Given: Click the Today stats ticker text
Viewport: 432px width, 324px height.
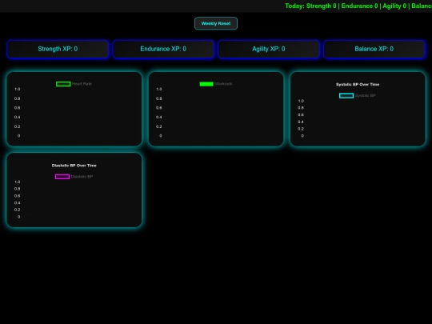Looking at the screenshot, I should click(358, 6).
